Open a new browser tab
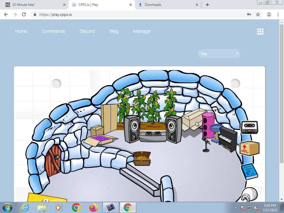This screenshot has width=284, height=213. coord(207,5)
